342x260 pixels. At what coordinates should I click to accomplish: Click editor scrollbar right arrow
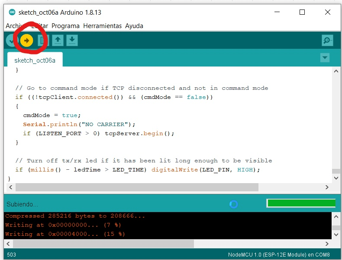tap(327, 187)
